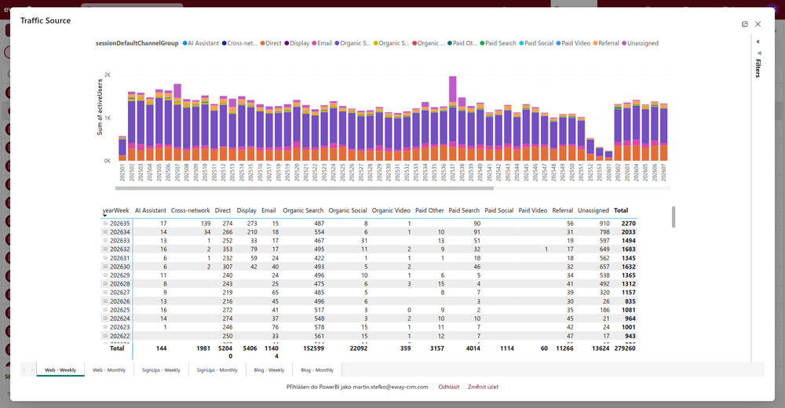Click the grand total value 279260

click(624, 348)
